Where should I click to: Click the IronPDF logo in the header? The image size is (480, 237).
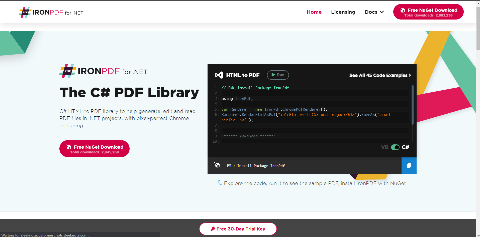51,12
